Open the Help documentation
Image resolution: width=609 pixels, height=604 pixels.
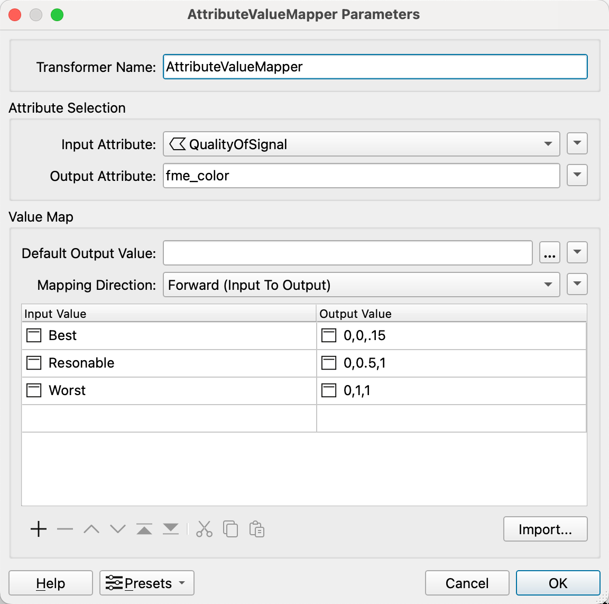pos(51,583)
